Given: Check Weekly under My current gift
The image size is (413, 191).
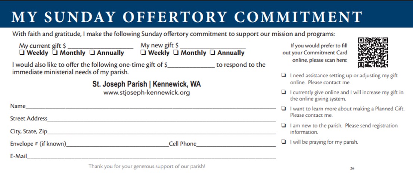Looking at the screenshot, I should tap(22, 53).
